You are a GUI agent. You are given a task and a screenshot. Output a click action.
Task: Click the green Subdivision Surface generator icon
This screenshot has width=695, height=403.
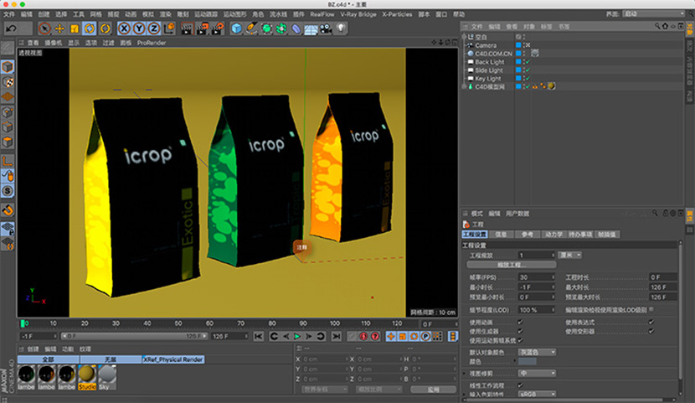(266, 28)
